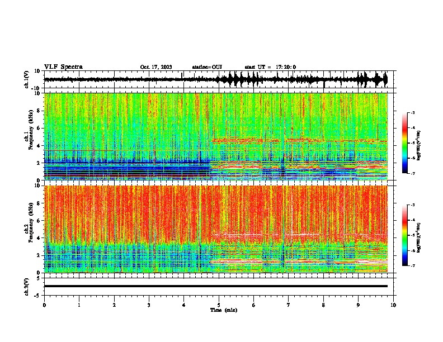Click the ch.2 color bar log(PSD) unit label
Image resolution: width=443 pixels, height=342 pixels.
click(x=419, y=237)
